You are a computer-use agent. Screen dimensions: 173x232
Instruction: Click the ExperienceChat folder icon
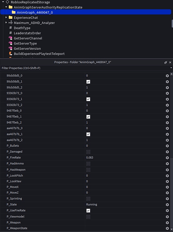[x=11, y=17]
